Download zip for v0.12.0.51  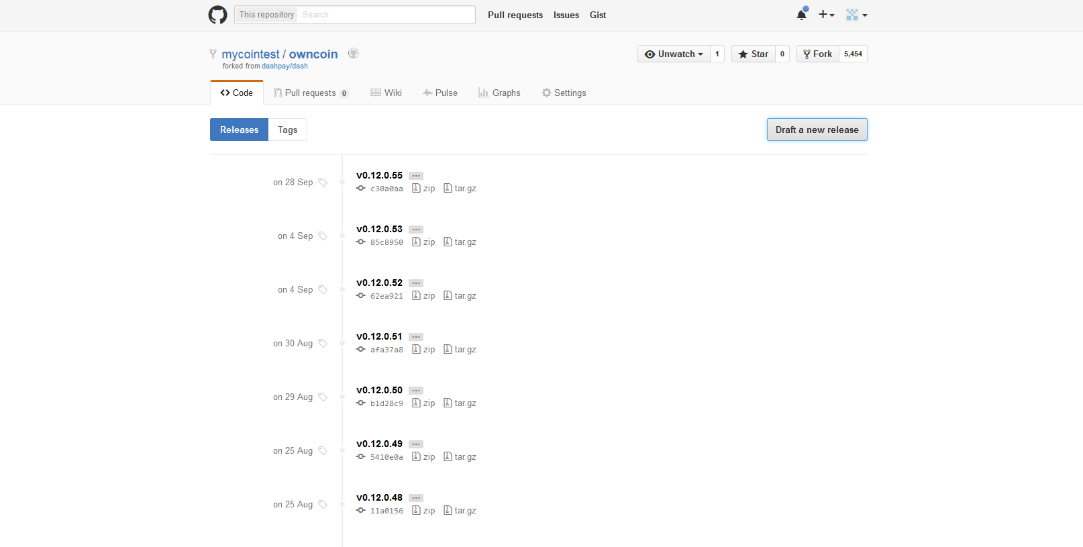pyautogui.click(x=423, y=350)
